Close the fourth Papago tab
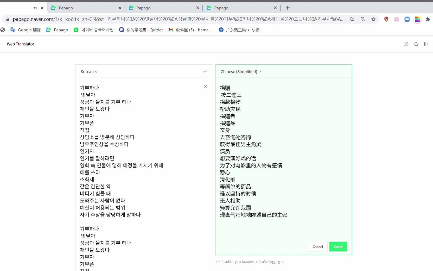 [x=275, y=8]
